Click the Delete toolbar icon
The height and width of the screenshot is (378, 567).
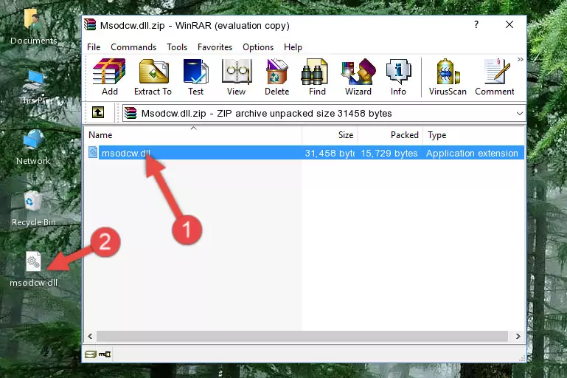pyautogui.click(x=277, y=77)
